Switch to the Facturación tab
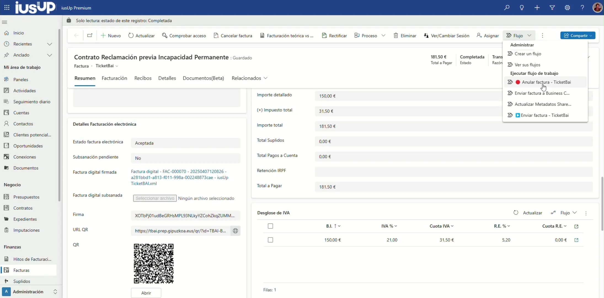The image size is (604, 298). click(114, 78)
